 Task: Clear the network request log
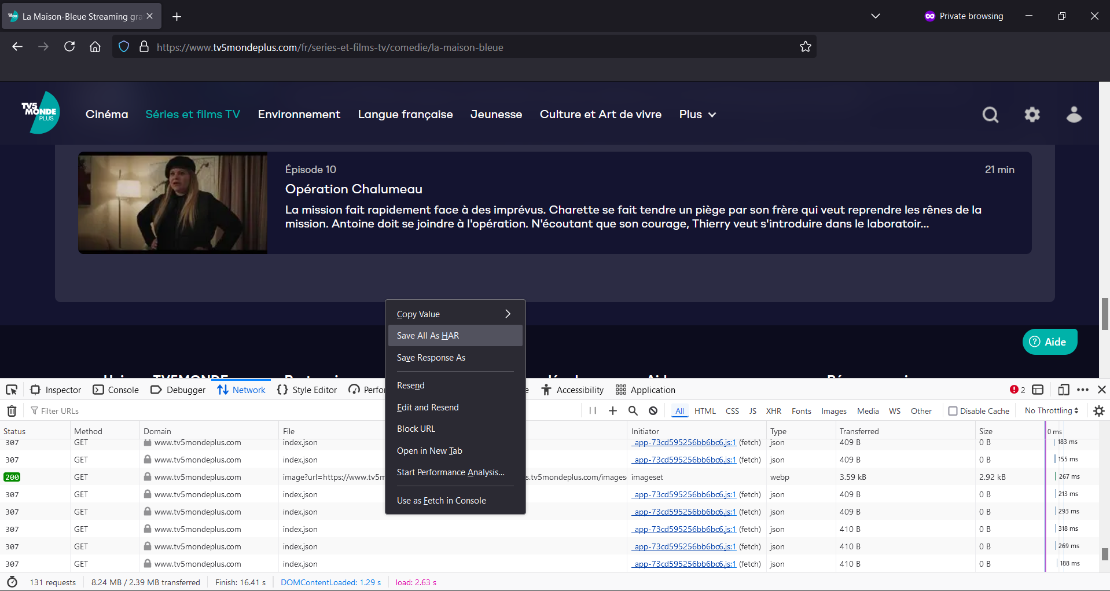click(x=12, y=411)
